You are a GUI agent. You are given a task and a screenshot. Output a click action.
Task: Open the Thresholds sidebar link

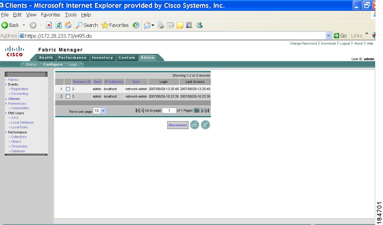tap(19, 146)
